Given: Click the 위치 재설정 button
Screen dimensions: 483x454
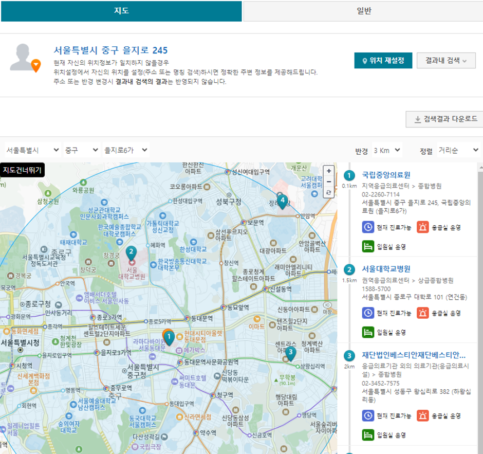Looking at the screenshot, I should (x=383, y=60).
